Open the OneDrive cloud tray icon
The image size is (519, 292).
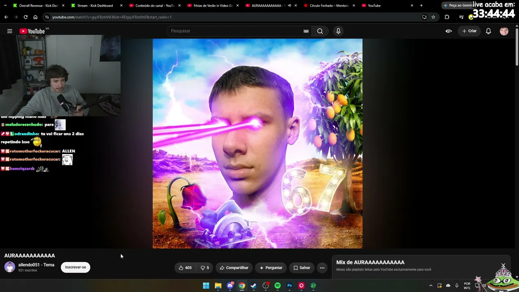click(448, 286)
